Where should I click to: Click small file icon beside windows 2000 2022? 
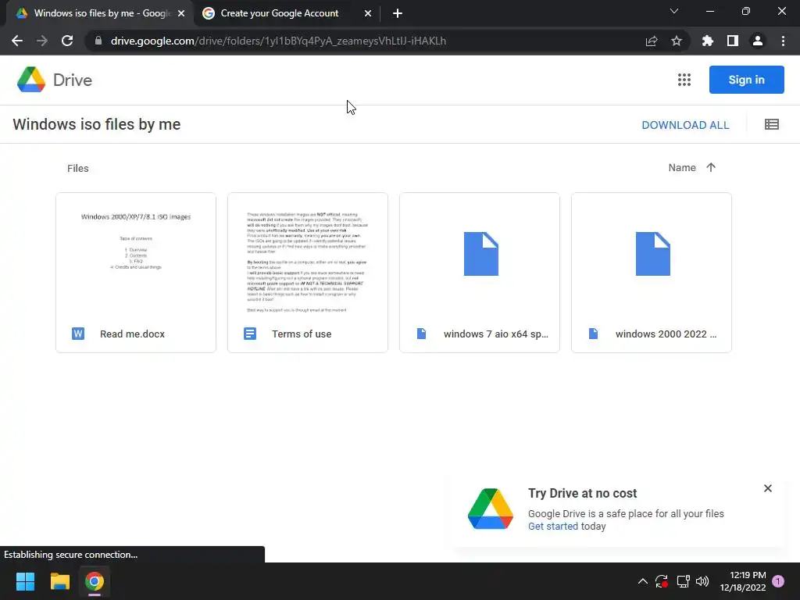point(594,334)
